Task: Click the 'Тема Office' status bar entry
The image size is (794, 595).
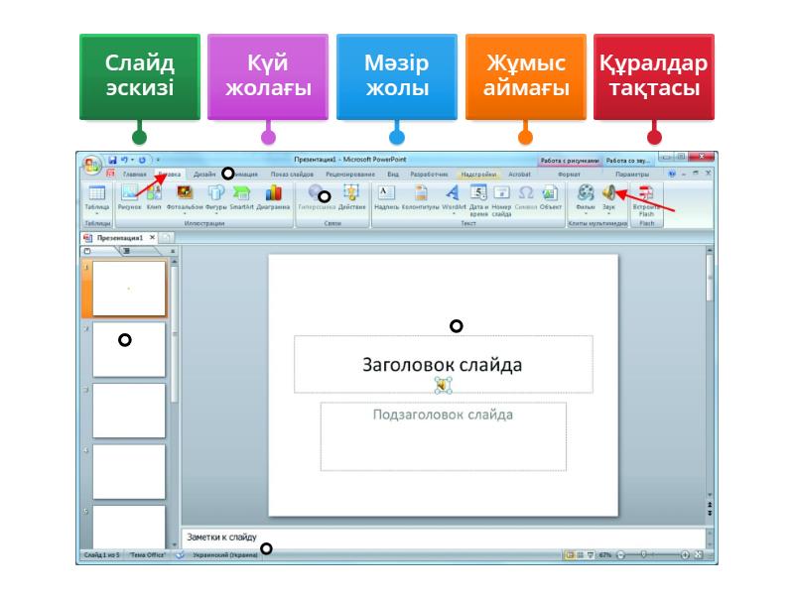Action: coord(147,555)
